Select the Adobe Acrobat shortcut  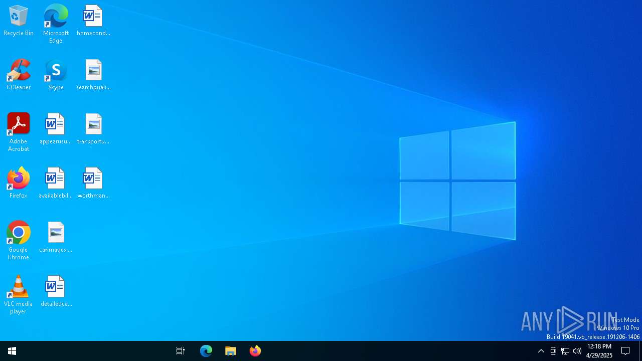(x=19, y=132)
